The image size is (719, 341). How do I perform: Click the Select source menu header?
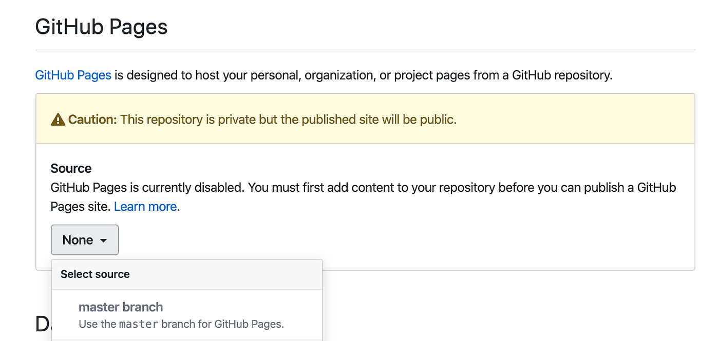click(94, 274)
